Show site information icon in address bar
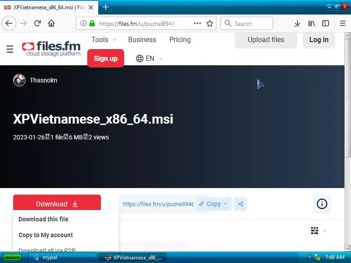351x263 pixels. [83, 23]
